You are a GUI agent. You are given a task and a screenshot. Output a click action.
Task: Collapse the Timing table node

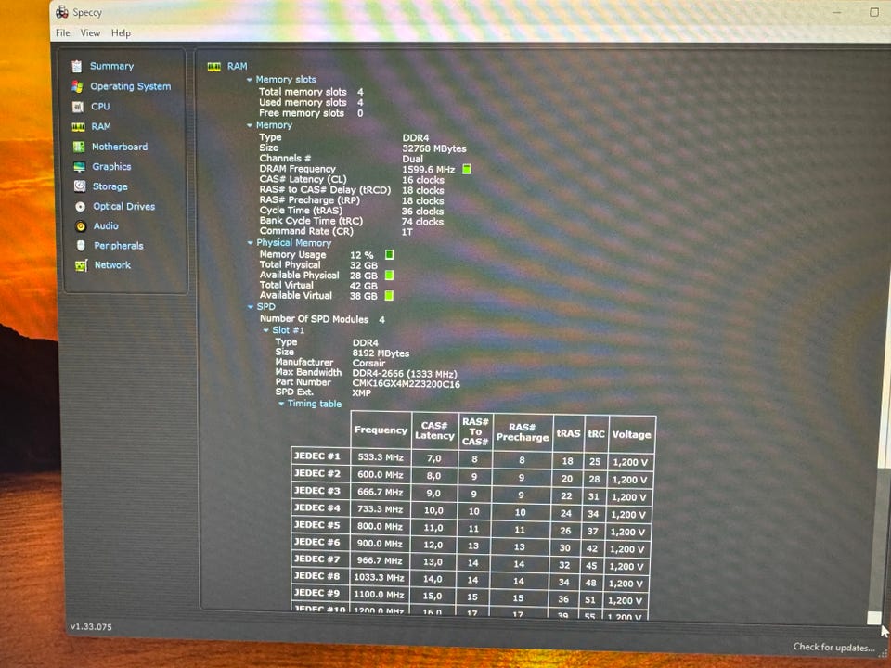point(281,404)
